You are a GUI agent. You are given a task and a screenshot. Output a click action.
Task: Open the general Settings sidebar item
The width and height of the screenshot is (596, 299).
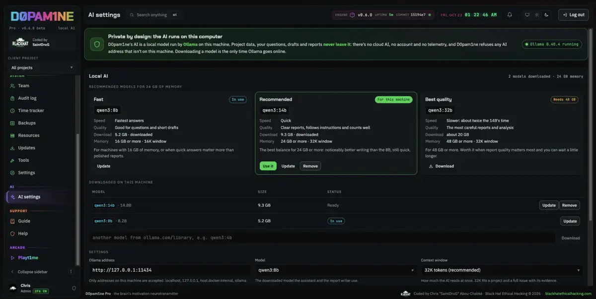[40, 173]
